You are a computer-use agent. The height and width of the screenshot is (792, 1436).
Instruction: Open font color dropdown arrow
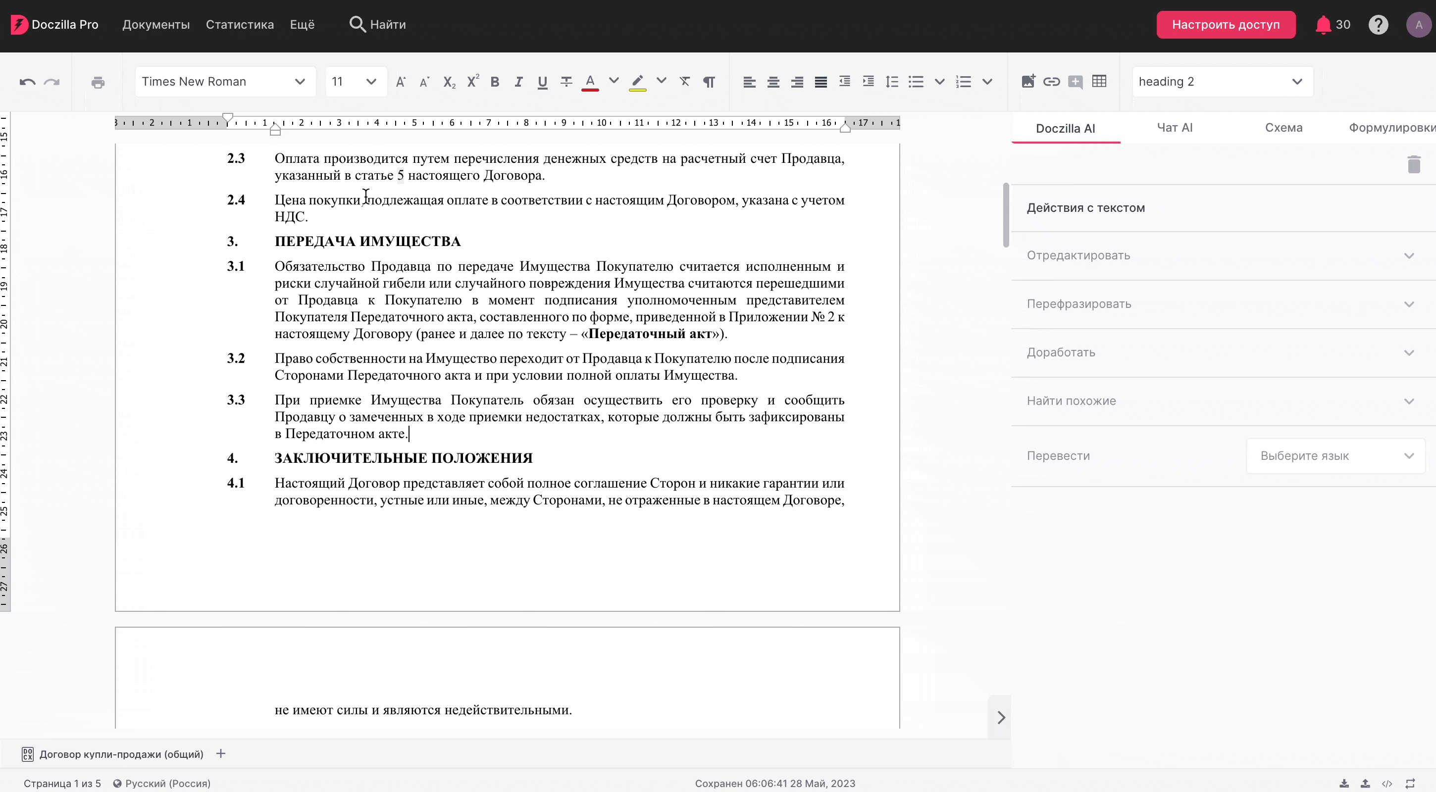pos(614,81)
